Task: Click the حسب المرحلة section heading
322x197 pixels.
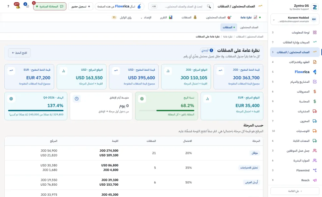Action: (x=253, y=125)
